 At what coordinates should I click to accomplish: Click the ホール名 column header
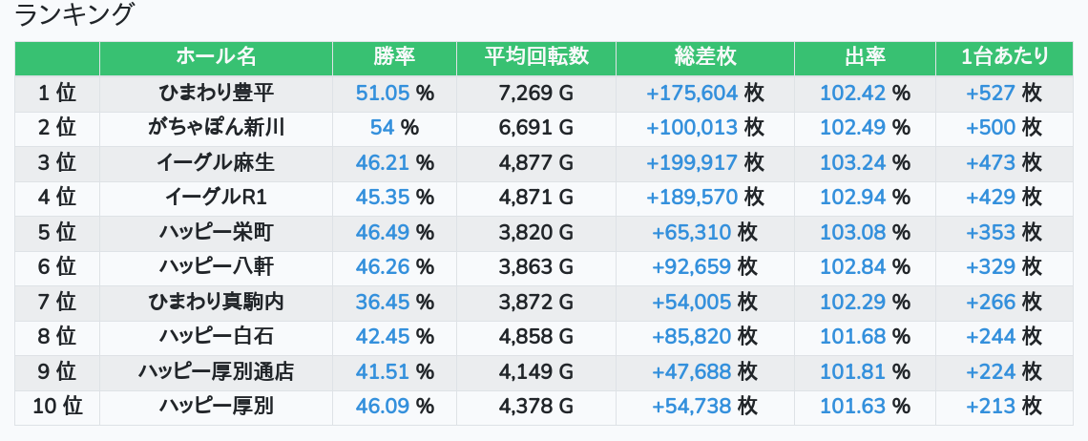[216, 57]
